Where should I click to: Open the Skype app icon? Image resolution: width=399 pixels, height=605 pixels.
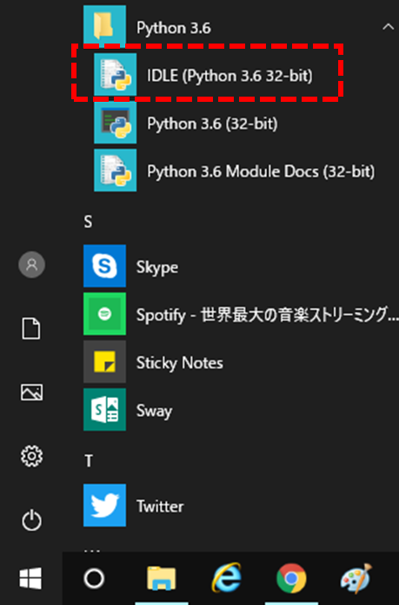pyautogui.click(x=104, y=266)
